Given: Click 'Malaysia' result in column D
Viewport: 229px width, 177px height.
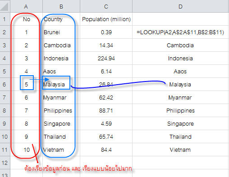Looking at the screenshot, I should coord(181,84).
